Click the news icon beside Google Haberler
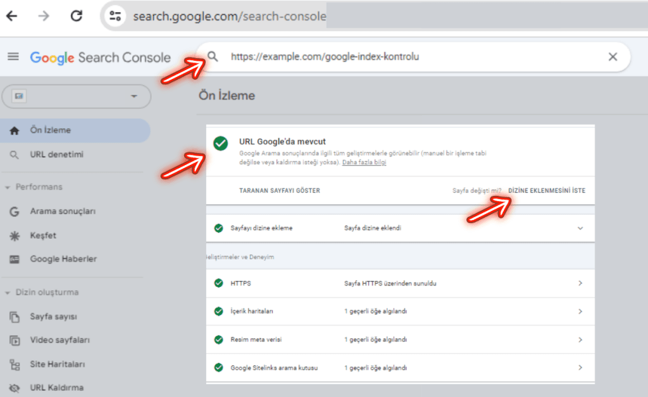 pos(15,260)
